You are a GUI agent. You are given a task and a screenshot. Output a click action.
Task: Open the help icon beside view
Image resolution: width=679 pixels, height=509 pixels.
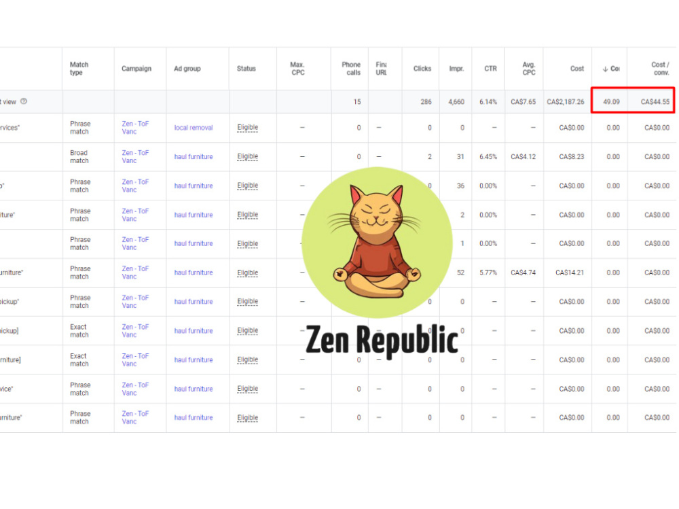[x=24, y=101]
